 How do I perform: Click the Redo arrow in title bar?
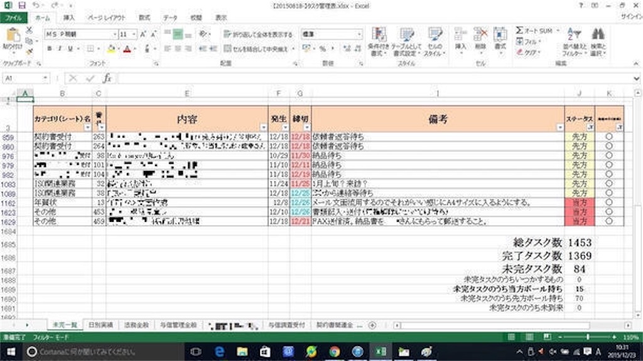point(55,6)
